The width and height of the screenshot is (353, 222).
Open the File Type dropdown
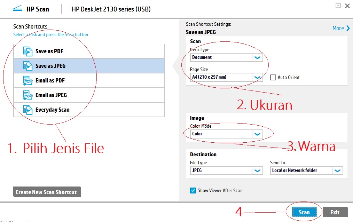pyautogui.click(x=227, y=171)
